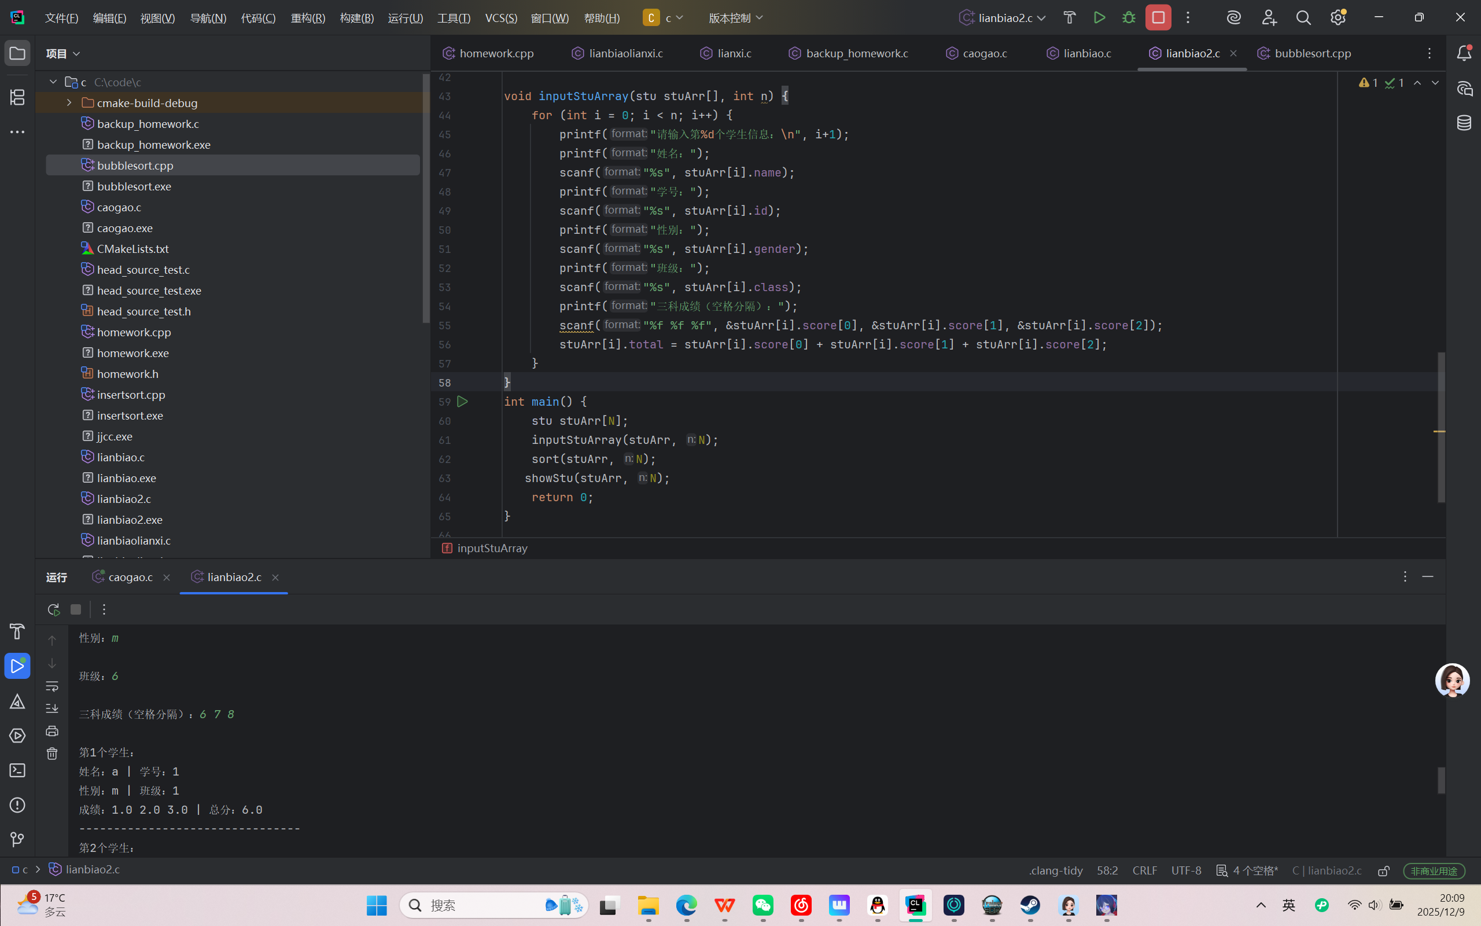Click the Debug bug icon
The height and width of the screenshot is (926, 1481).
point(1129,18)
